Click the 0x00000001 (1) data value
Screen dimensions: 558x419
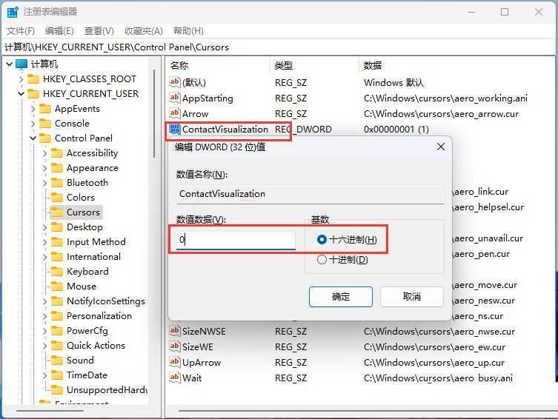click(396, 130)
